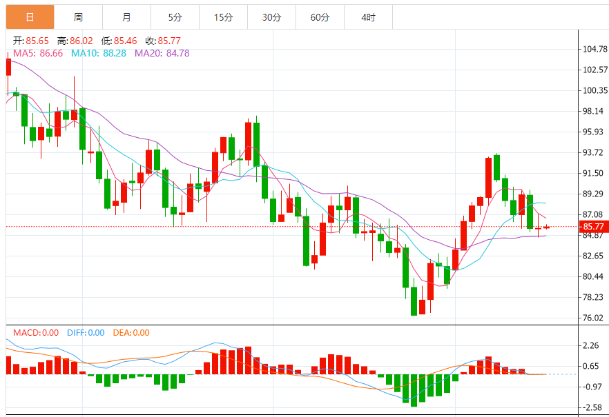The height and width of the screenshot is (417, 609).
Task: Click the -0.97 MACD axis label
Action: (591, 387)
